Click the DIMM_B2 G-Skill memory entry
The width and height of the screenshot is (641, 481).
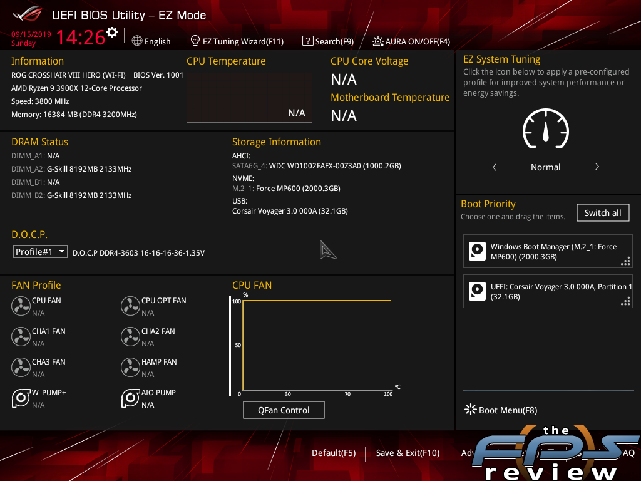(x=71, y=195)
